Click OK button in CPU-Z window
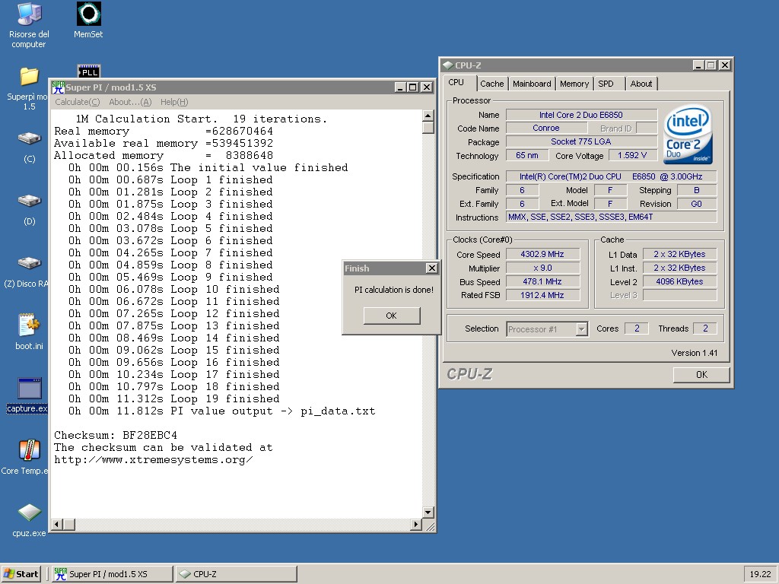 point(701,374)
